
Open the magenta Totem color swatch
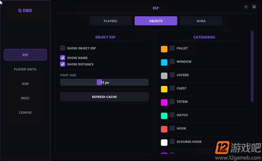(164, 103)
